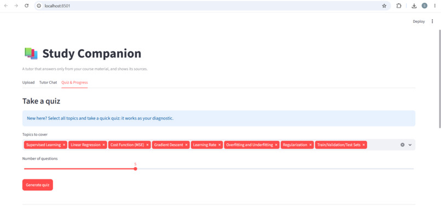Click the Number of questions slider handle
Viewport: 441px width, 211px height.
(x=135, y=168)
